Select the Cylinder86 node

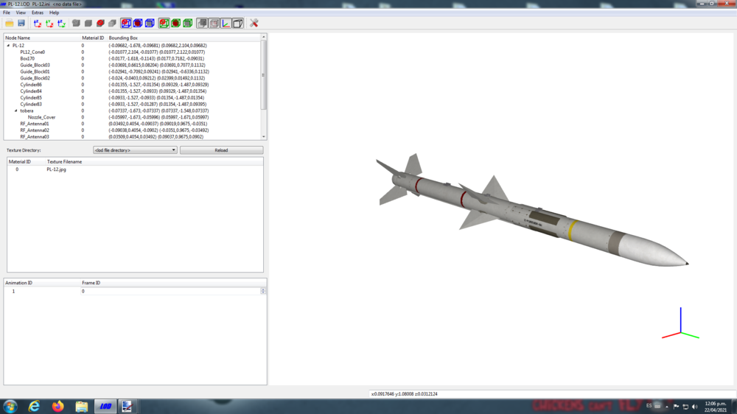30,85
